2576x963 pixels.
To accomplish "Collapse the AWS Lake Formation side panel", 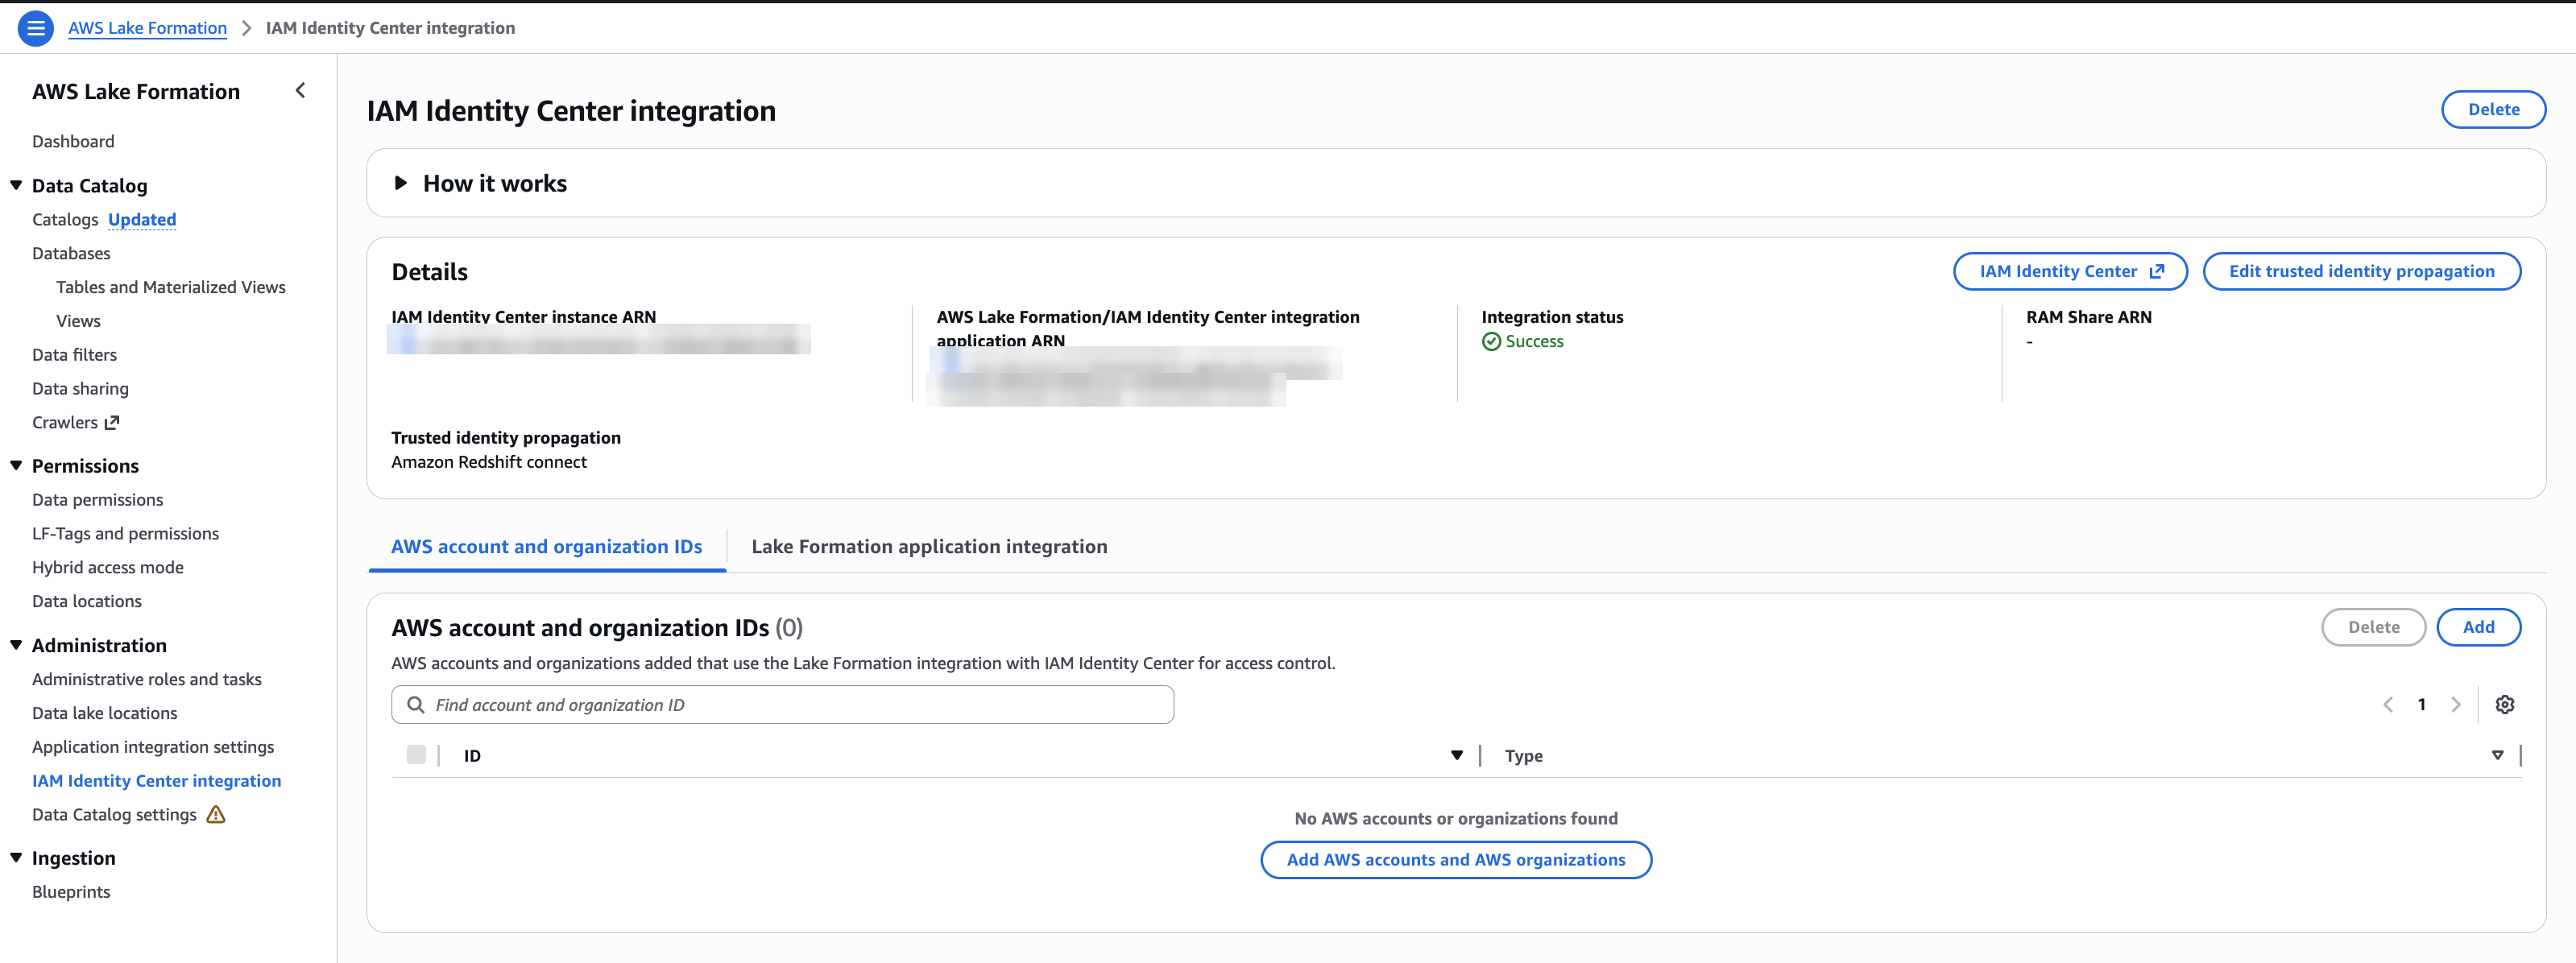I will [300, 91].
